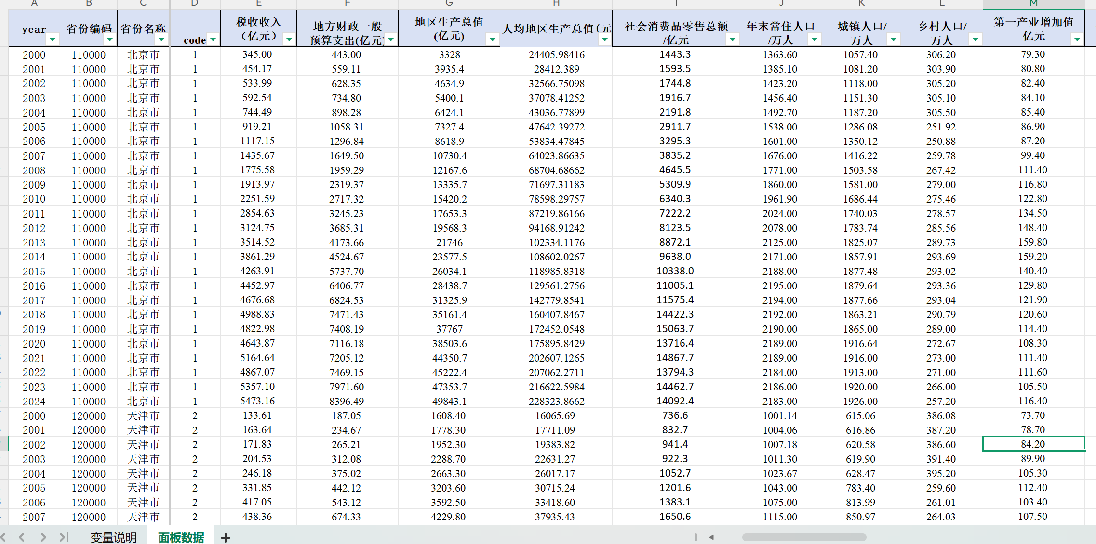This screenshot has height=544, width=1096.
Task: Go to next sheet tab arrow
Action: (43, 537)
